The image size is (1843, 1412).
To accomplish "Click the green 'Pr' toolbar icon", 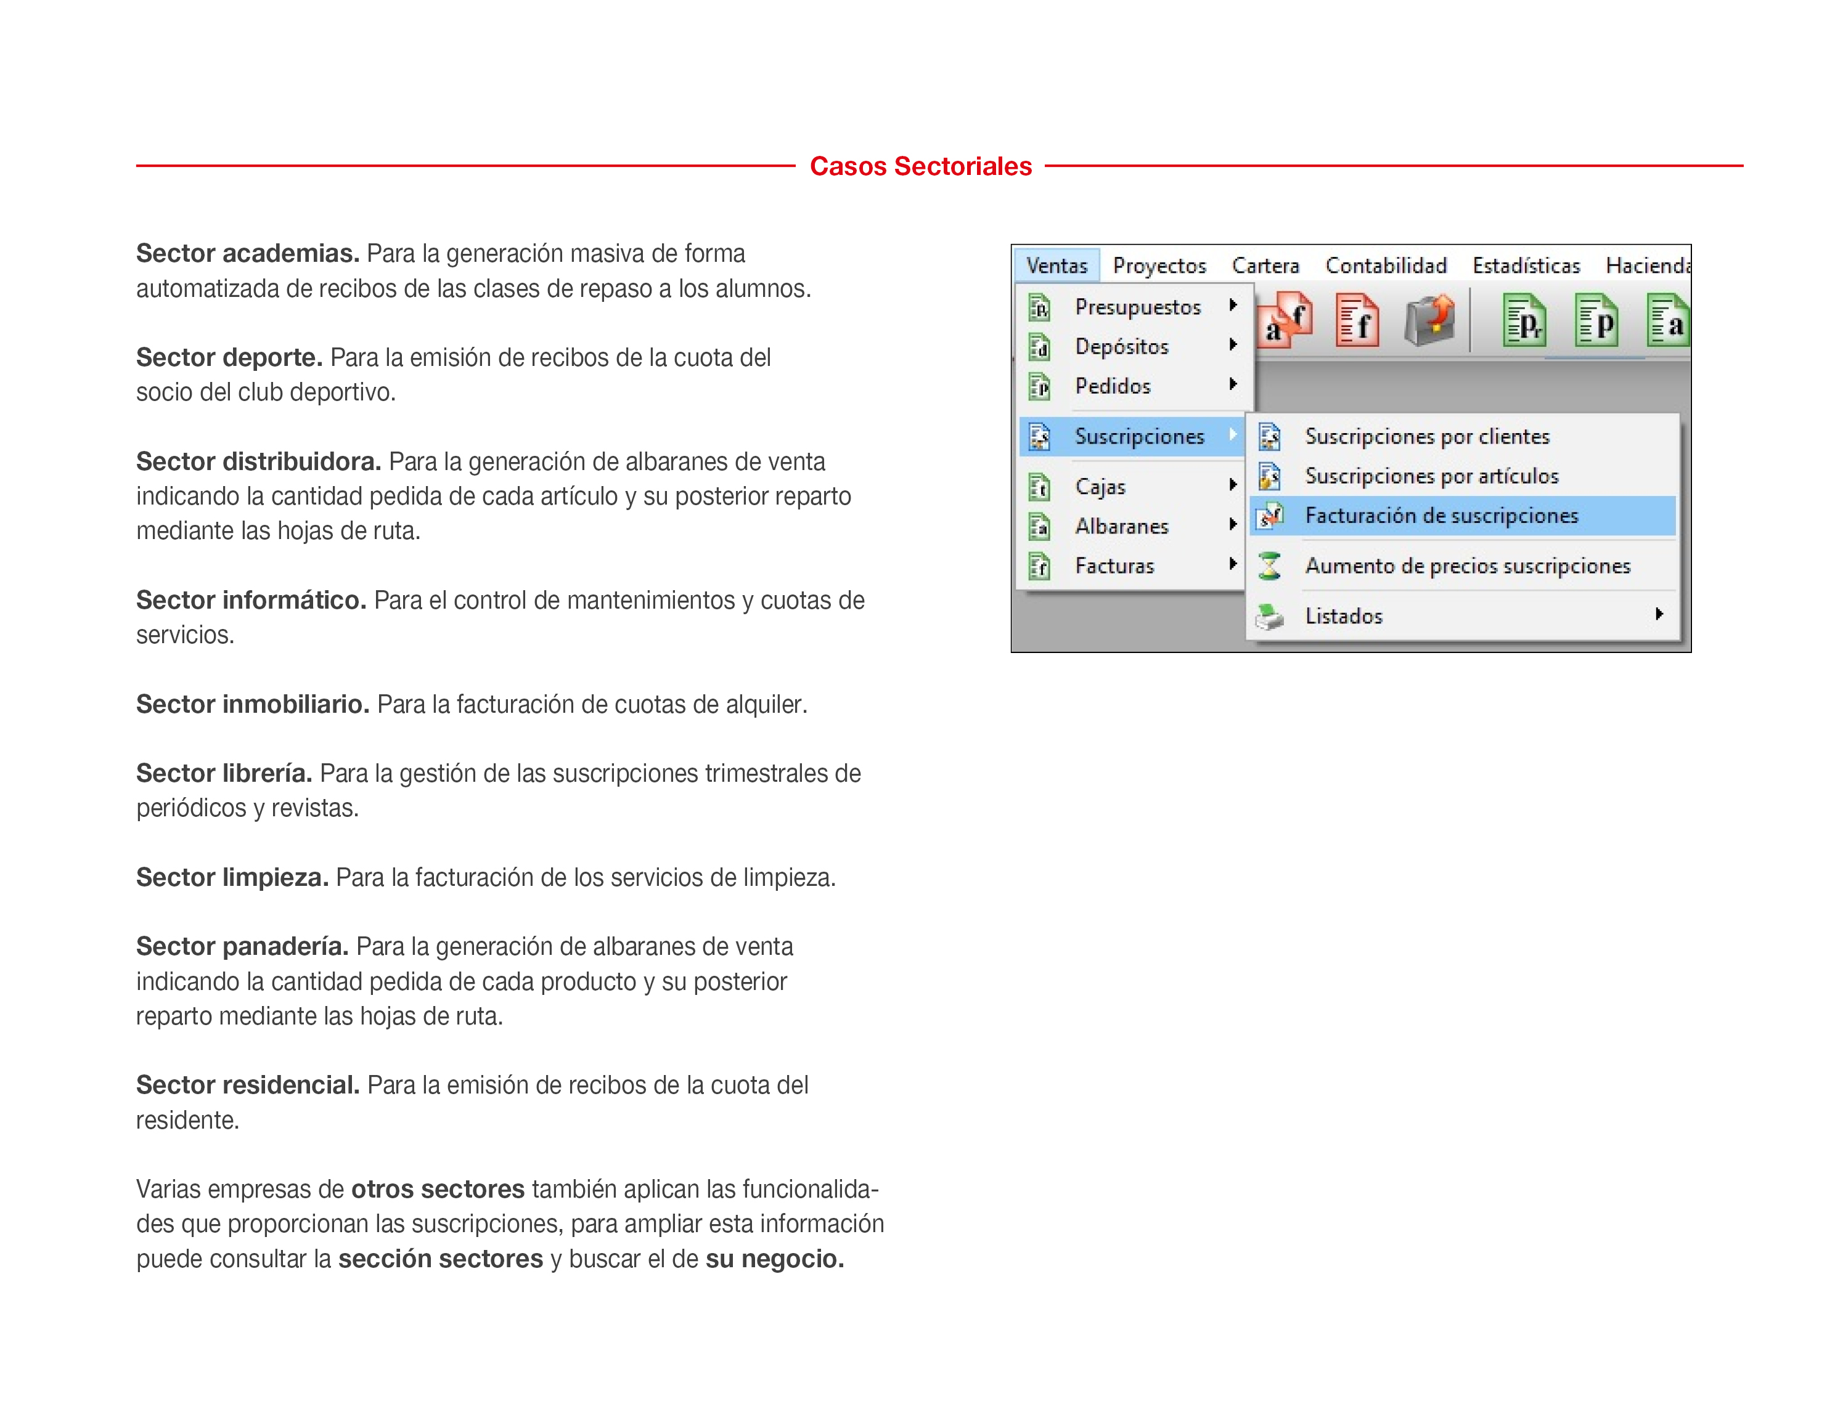I will [x=1524, y=319].
